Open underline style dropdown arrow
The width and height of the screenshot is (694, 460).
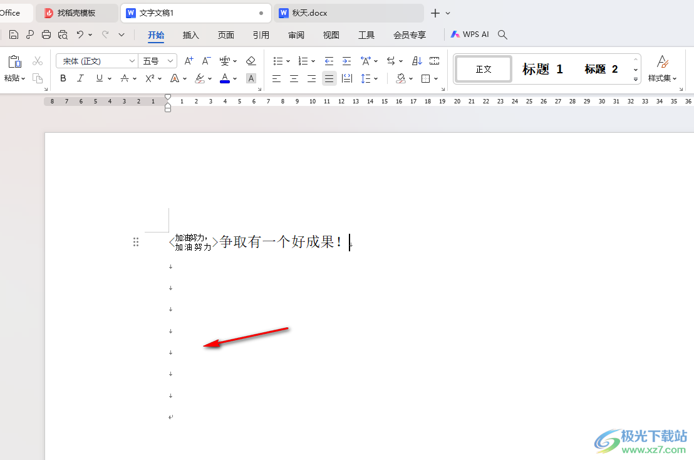pyautogui.click(x=110, y=79)
